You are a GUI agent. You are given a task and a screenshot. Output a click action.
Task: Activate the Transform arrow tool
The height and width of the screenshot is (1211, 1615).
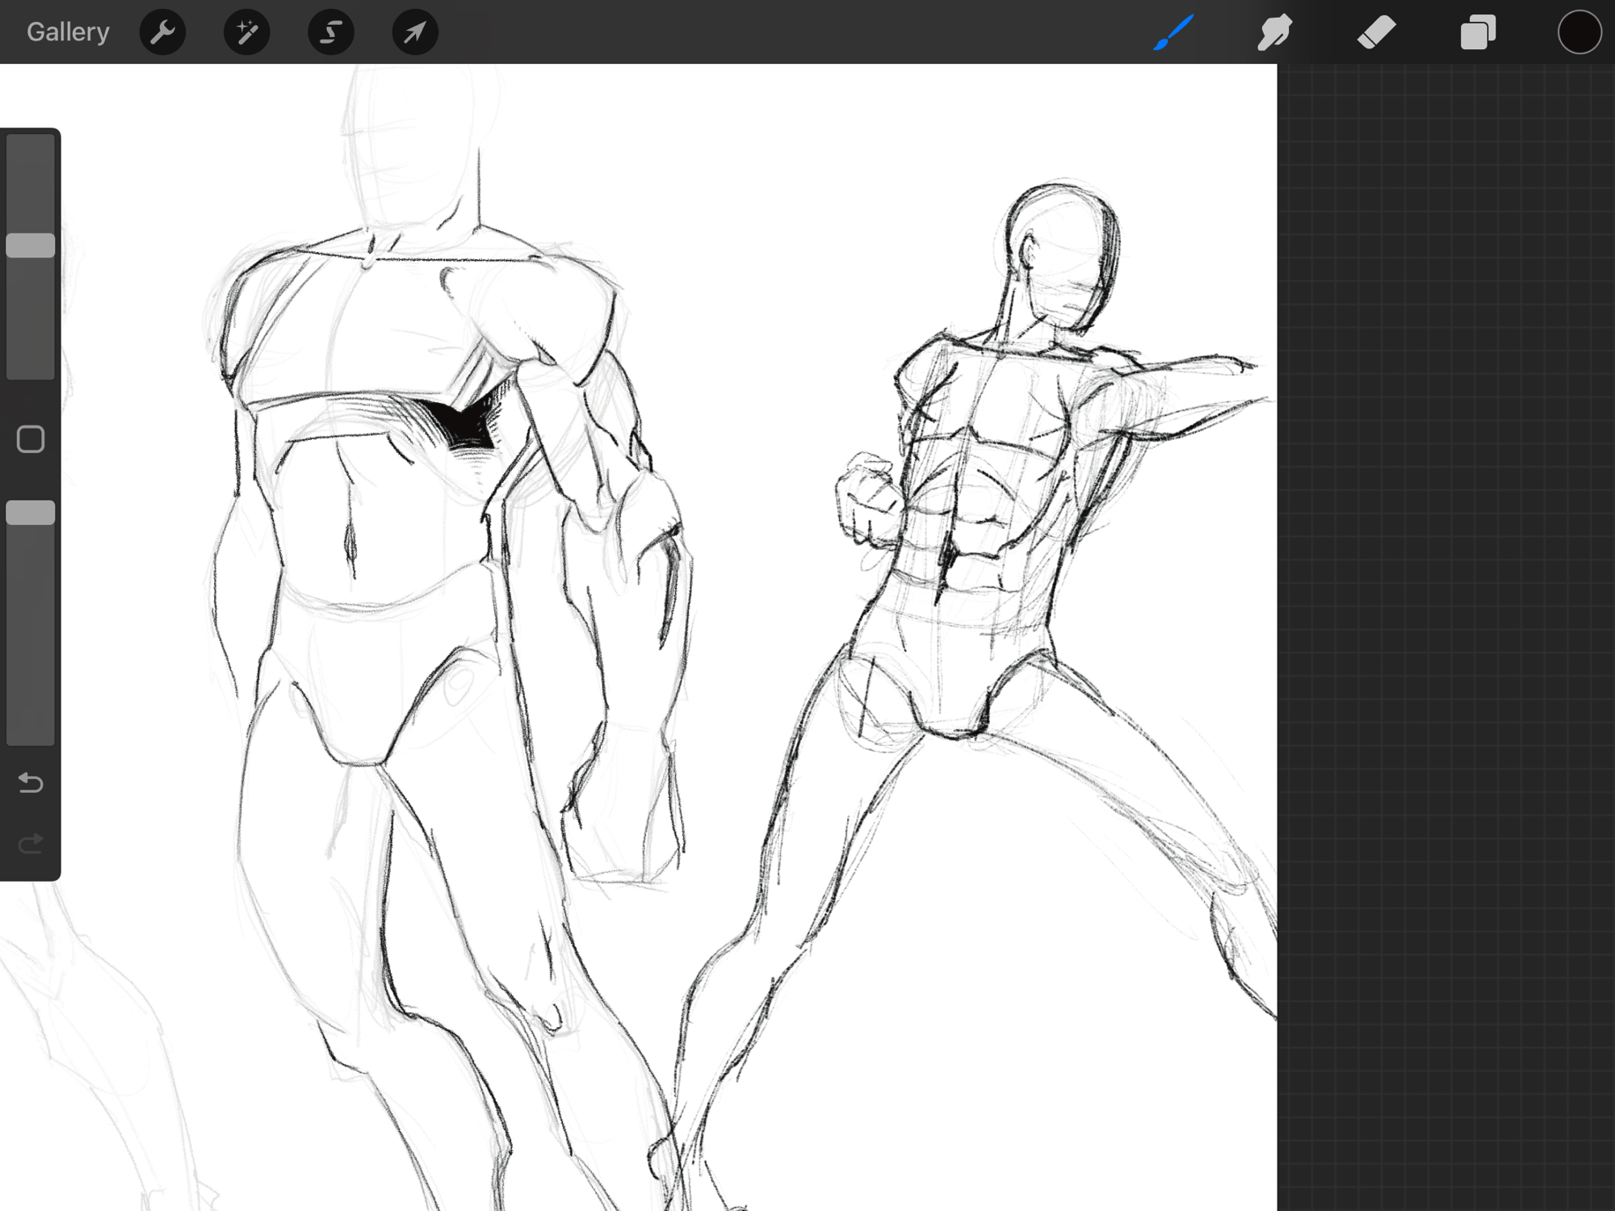click(414, 32)
